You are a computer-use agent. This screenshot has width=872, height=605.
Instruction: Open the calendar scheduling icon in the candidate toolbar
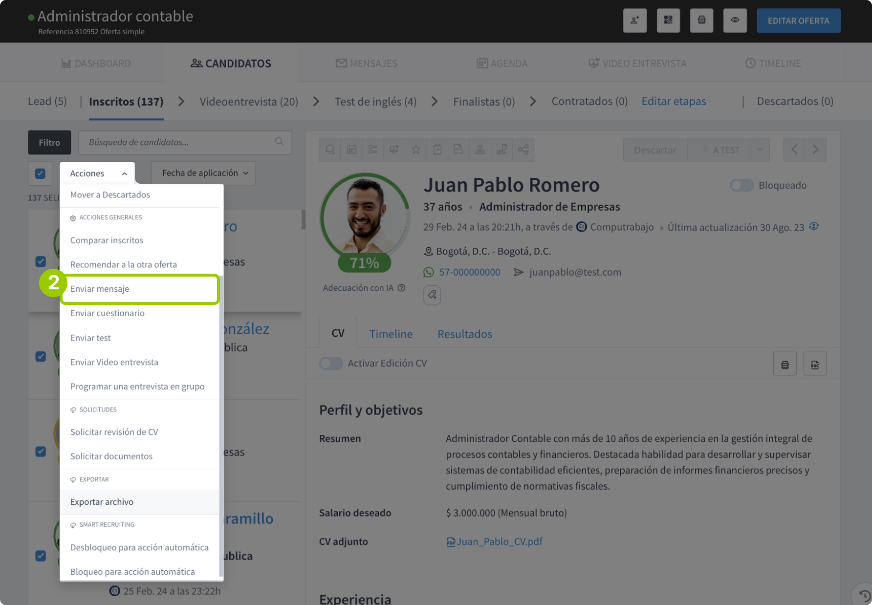(x=351, y=150)
